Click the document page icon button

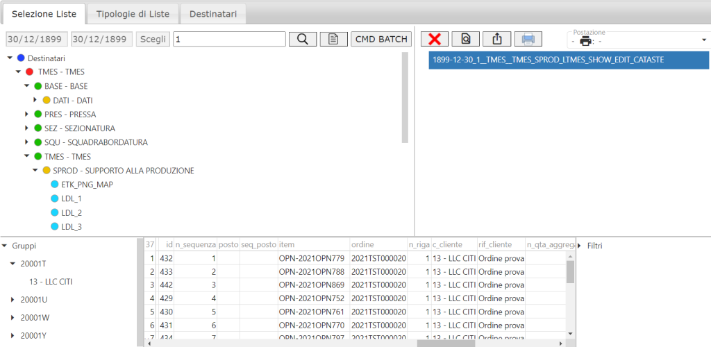pyautogui.click(x=333, y=39)
